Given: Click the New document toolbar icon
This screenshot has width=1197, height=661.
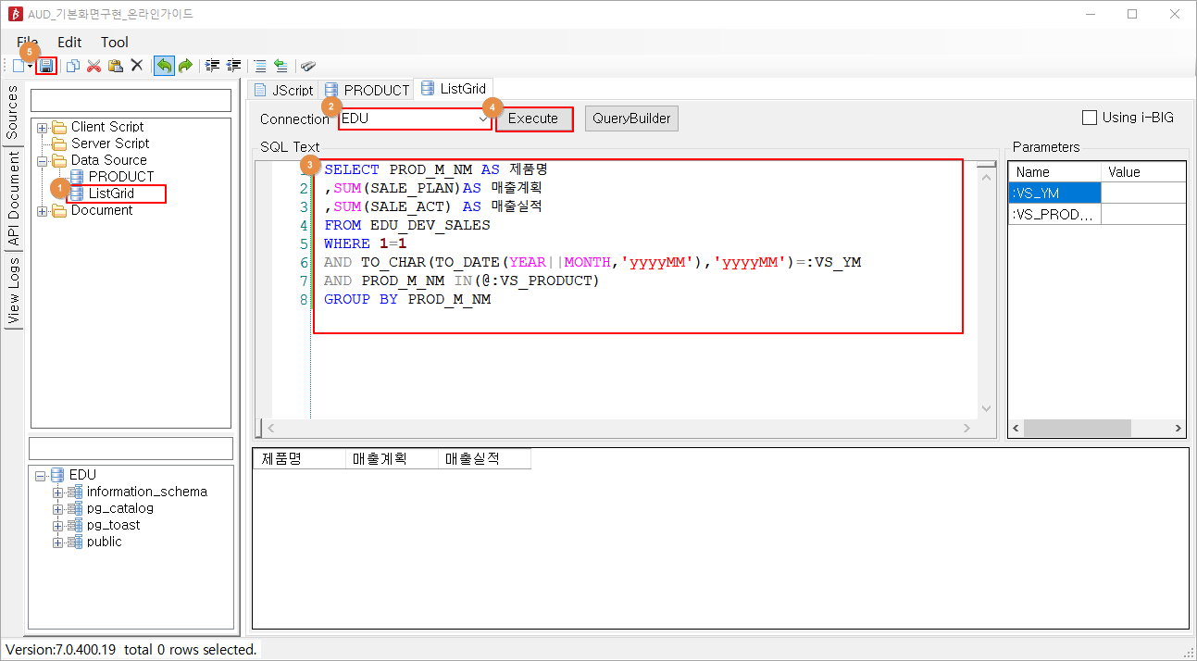Looking at the screenshot, I should pyautogui.click(x=19, y=66).
